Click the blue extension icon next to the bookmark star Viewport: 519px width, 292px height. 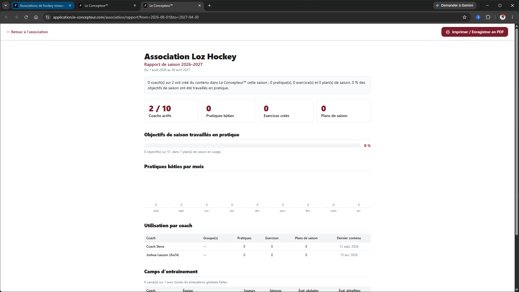(x=478, y=17)
